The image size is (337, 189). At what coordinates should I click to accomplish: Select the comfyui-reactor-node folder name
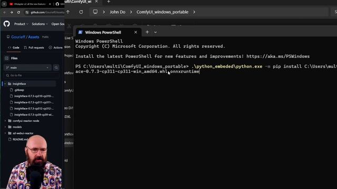[26, 121]
